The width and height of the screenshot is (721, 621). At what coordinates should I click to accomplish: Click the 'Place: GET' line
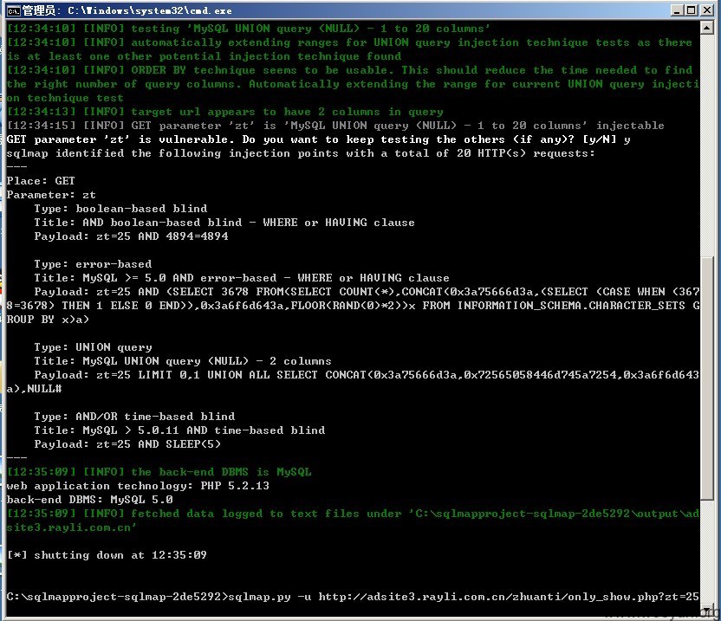(x=41, y=181)
